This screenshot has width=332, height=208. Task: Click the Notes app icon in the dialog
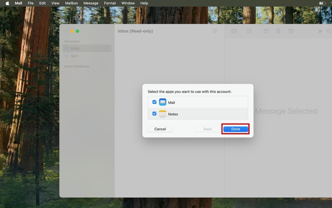[163, 114]
